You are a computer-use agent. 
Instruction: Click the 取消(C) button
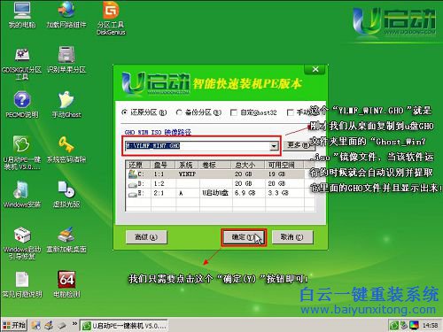coord(291,237)
